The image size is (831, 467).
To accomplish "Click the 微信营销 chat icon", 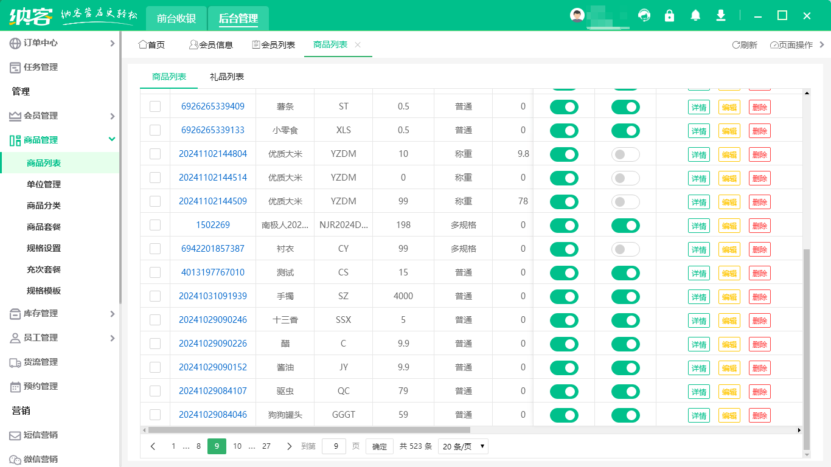I will (15, 460).
